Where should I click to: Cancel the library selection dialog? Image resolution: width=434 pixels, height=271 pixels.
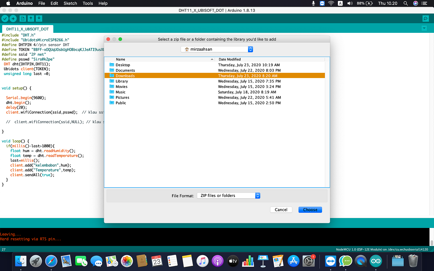click(x=281, y=210)
